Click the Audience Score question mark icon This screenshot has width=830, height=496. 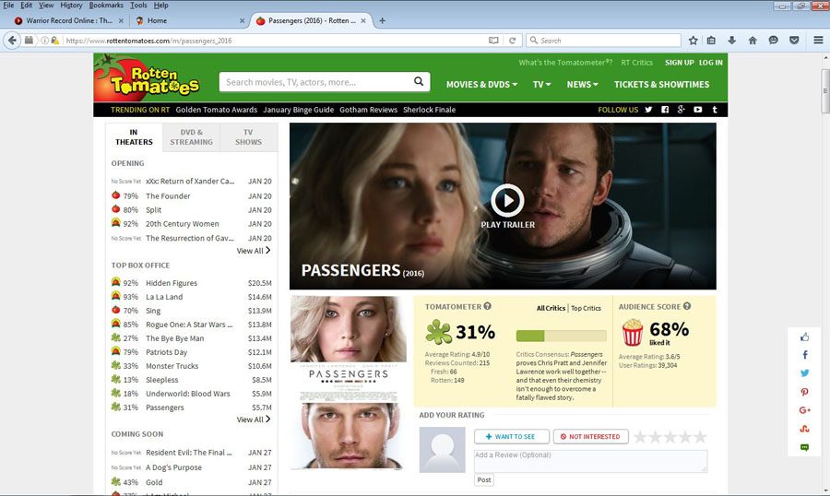coord(686,306)
